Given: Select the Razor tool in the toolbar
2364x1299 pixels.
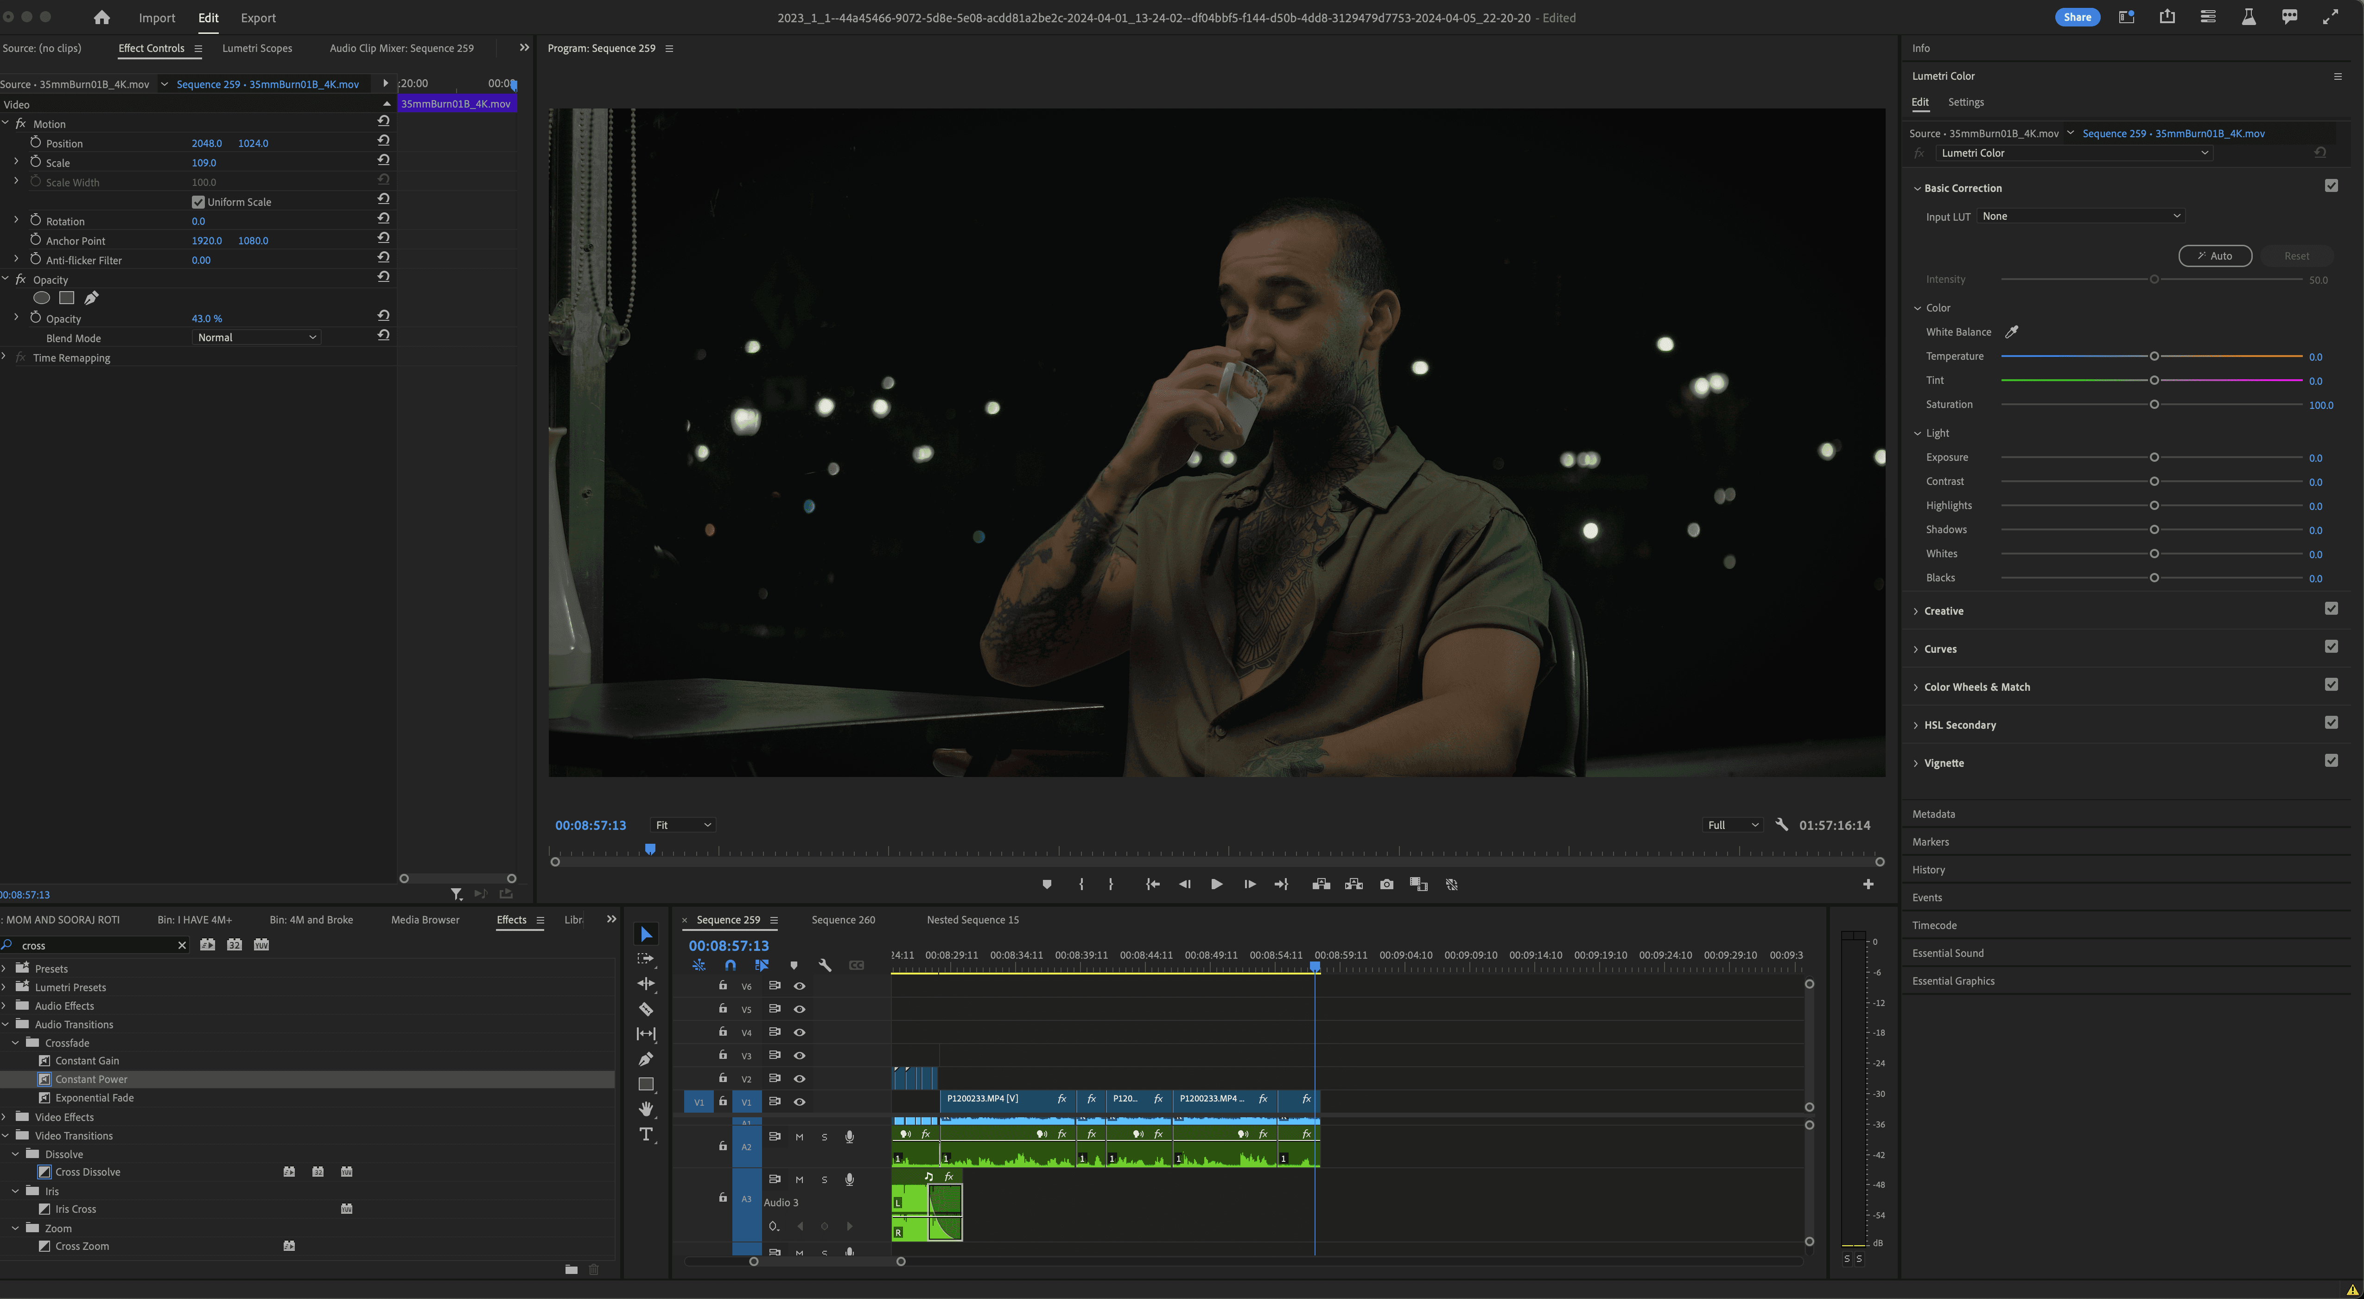Looking at the screenshot, I should 646,1009.
